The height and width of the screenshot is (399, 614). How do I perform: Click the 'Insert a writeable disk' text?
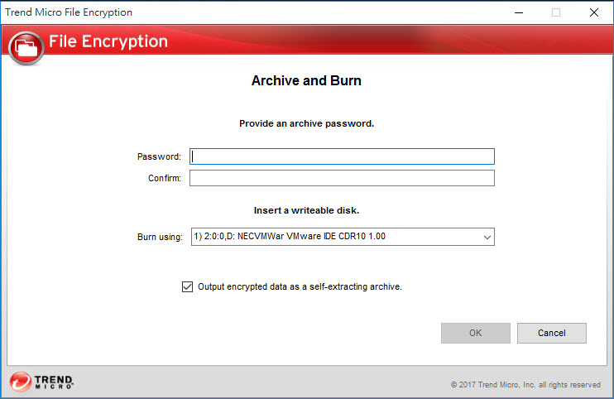(x=306, y=210)
